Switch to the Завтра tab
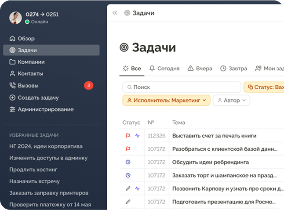Viewport: 284px width, 210px height. 233,69
